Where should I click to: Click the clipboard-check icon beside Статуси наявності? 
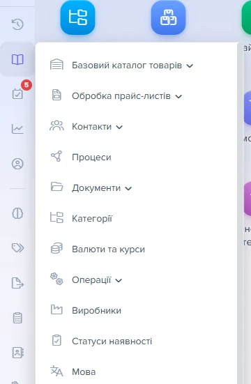click(56, 340)
